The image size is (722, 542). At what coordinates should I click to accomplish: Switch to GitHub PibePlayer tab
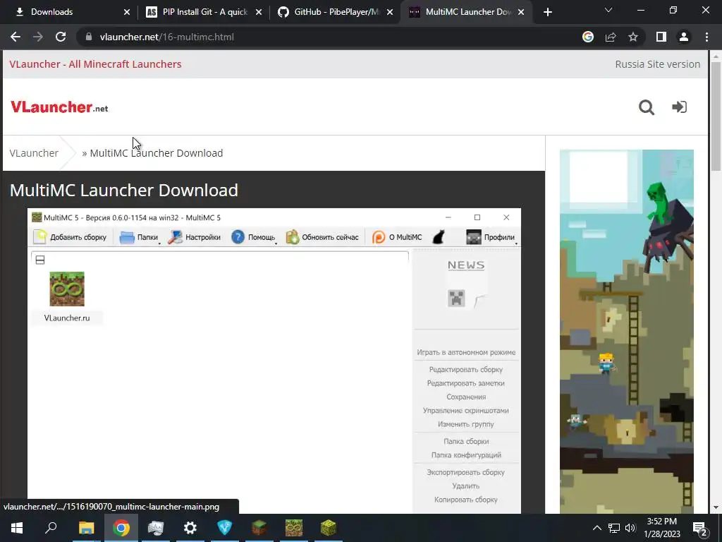coord(336,12)
